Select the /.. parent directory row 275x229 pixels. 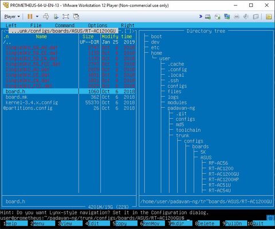[x=69, y=42]
